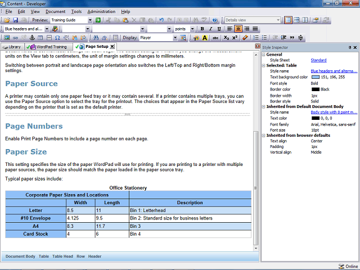Click the Standard style sheet link
Screen dimensions: 360x270
318,60
